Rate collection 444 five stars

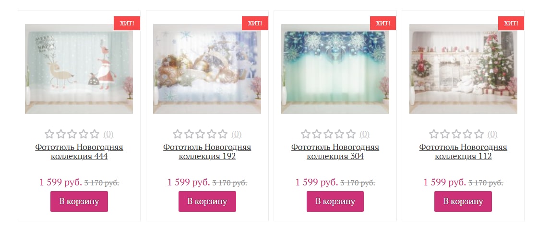pyautogui.click(x=95, y=134)
